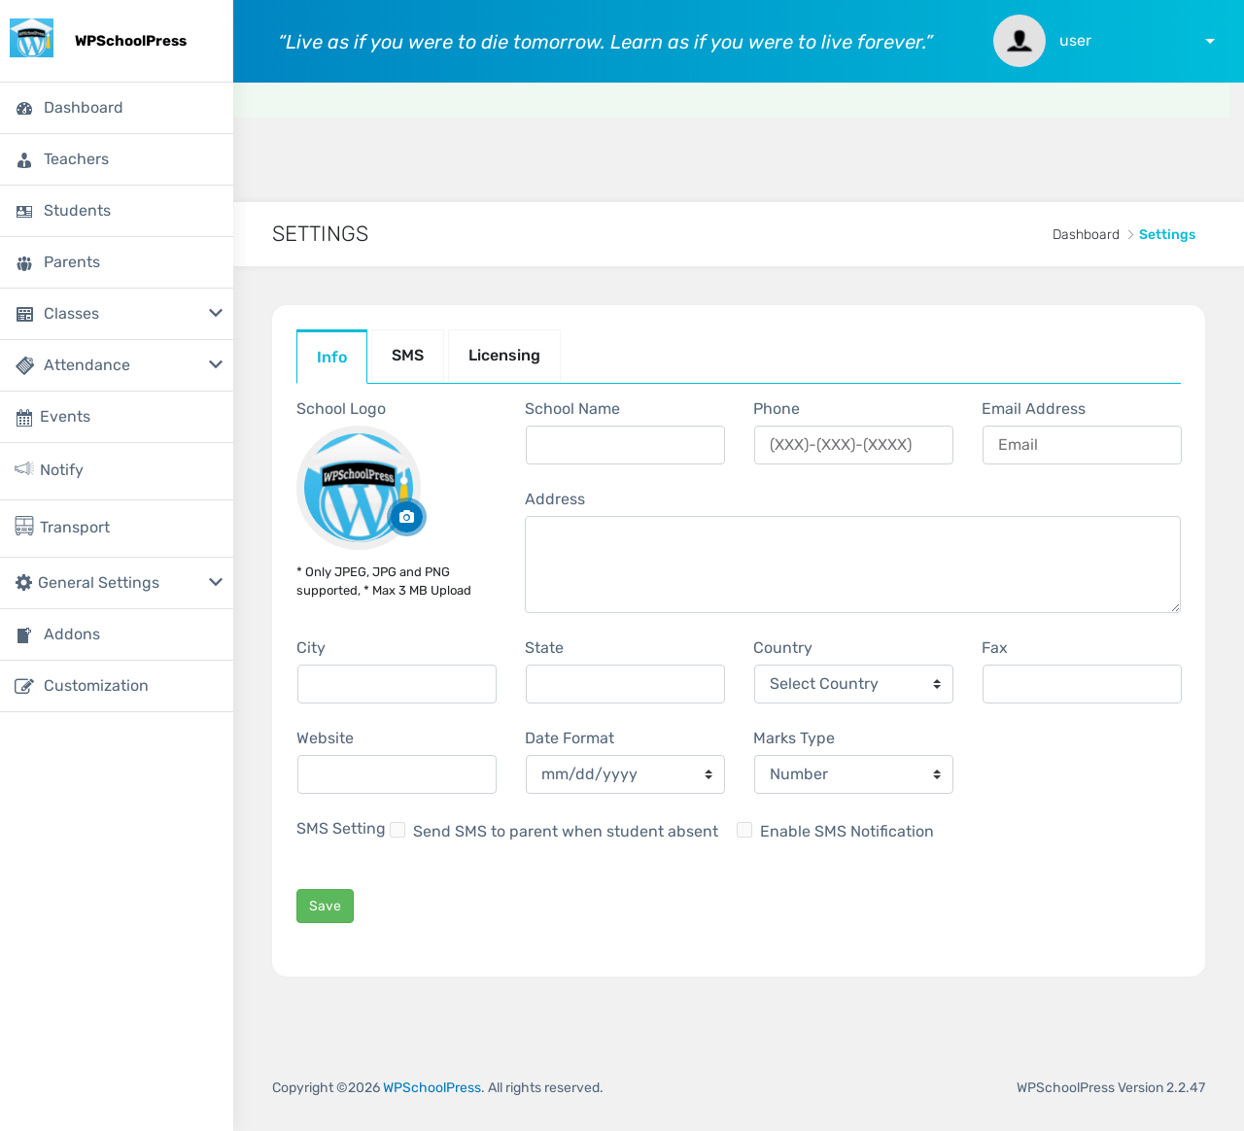Click the green Save button
Image resolution: width=1244 pixels, height=1131 pixels.
[325, 906]
